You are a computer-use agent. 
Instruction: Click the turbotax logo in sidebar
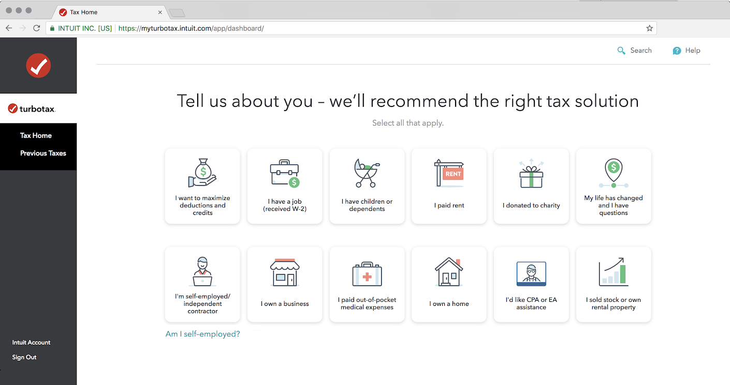tap(32, 109)
